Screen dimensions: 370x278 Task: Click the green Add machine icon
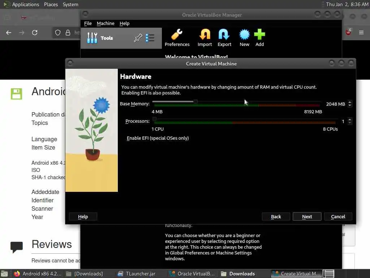pyautogui.click(x=259, y=34)
